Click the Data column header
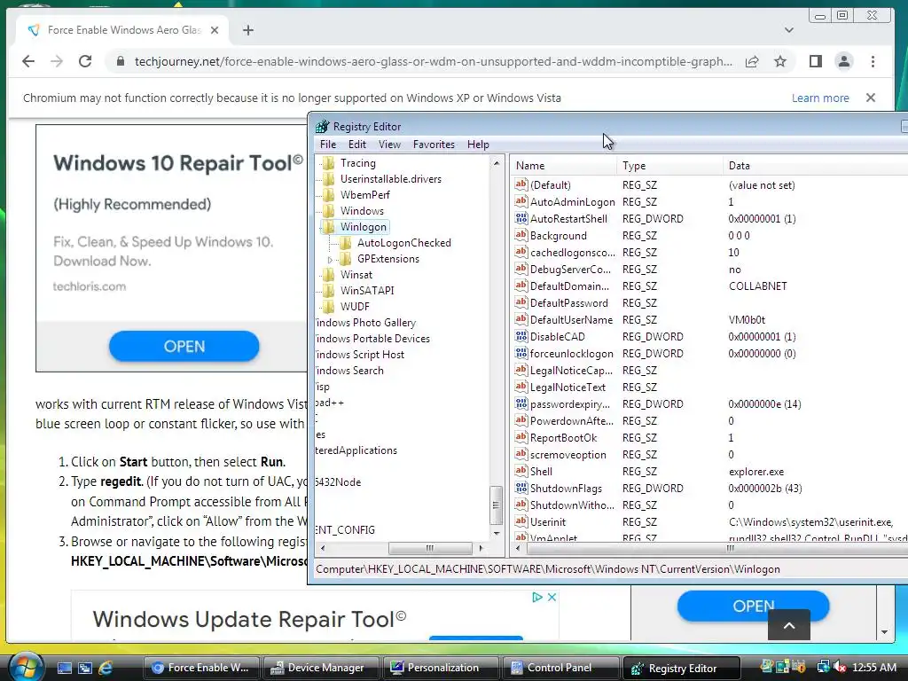Viewport: 908px width, 681px height. (816, 166)
